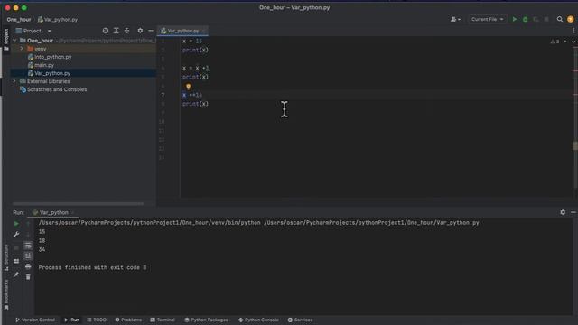Select the Var_python run tab
The height and width of the screenshot is (325, 578).
tap(52, 213)
